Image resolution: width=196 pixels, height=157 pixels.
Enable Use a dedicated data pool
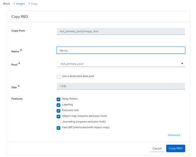pos(58,76)
